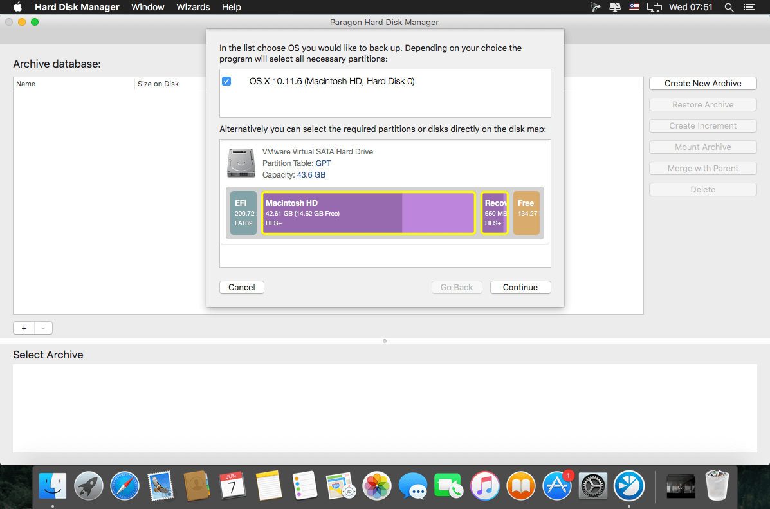Open Reminders list icon in Dock
Viewport: 770px width, 509px height.
coord(304,486)
